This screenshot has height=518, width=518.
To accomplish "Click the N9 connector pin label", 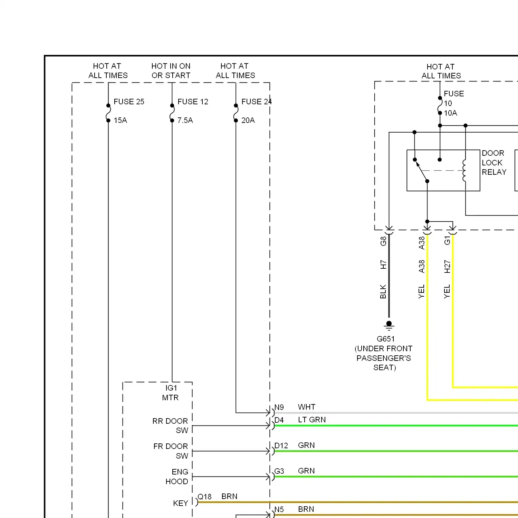I will tap(279, 407).
